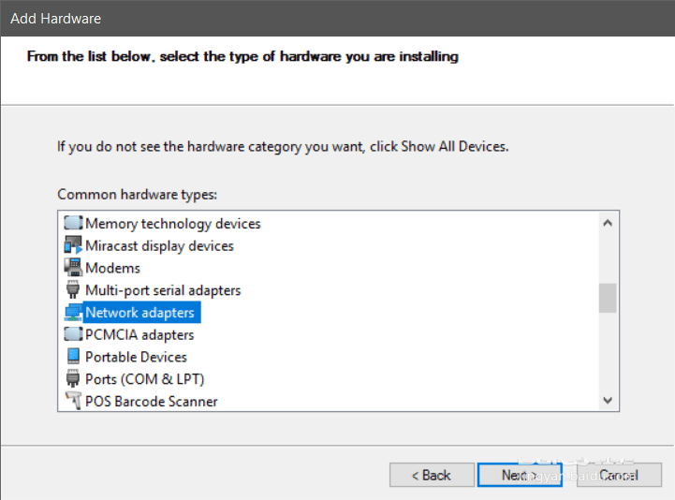675x500 pixels.
Task: Select Miracast display devices entry
Action: [159, 246]
